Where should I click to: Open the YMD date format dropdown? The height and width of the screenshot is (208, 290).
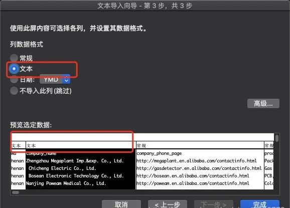[x=55, y=79]
